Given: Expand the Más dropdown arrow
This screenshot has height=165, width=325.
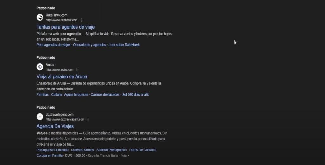Looking at the screenshot, I should pyautogui.click(x=128, y=155).
